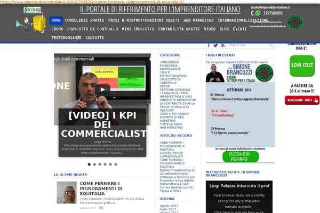Click the green LOW COST button
This screenshot has width=320, height=213.
pyautogui.click(x=302, y=65)
